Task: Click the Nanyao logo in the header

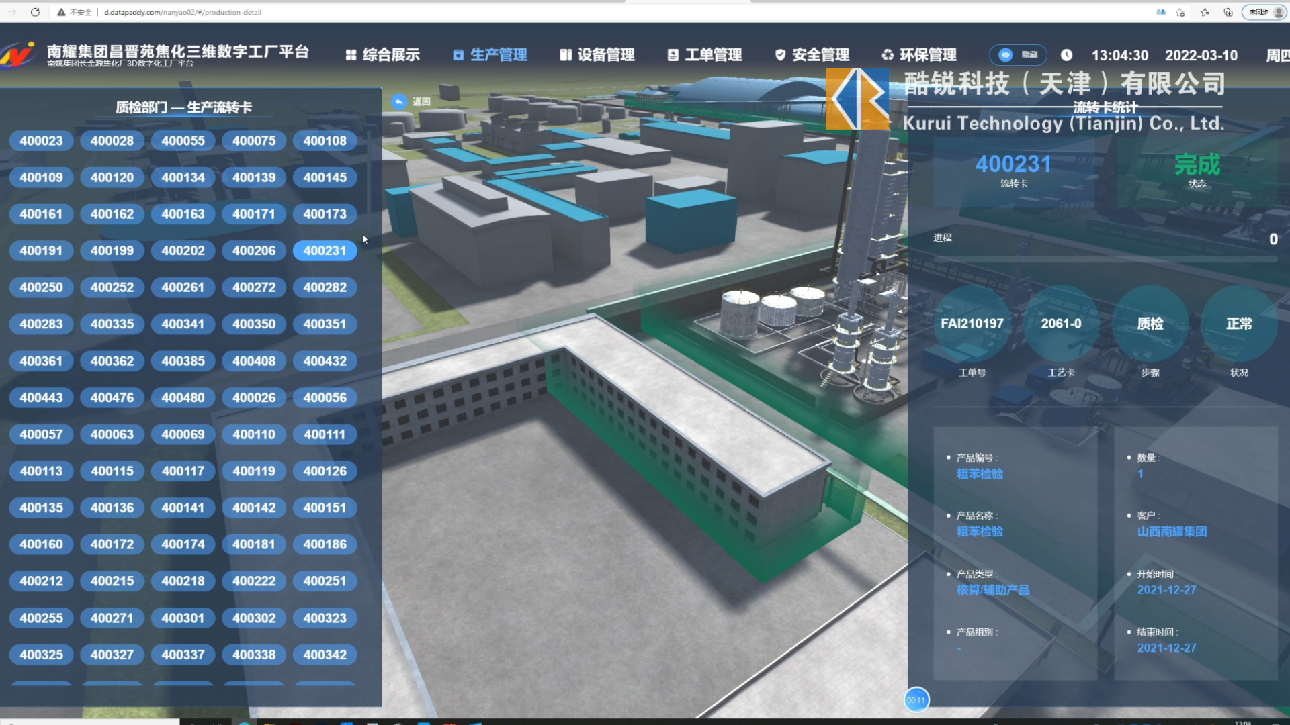Action: [x=19, y=55]
